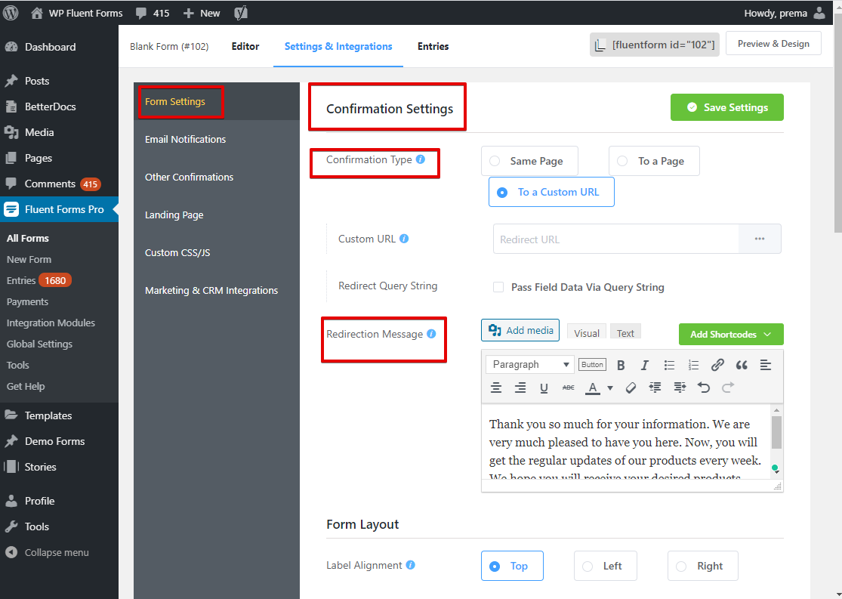The width and height of the screenshot is (842, 599).
Task: Click the WordPress logo icon
Action: click(x=11, y=13)
